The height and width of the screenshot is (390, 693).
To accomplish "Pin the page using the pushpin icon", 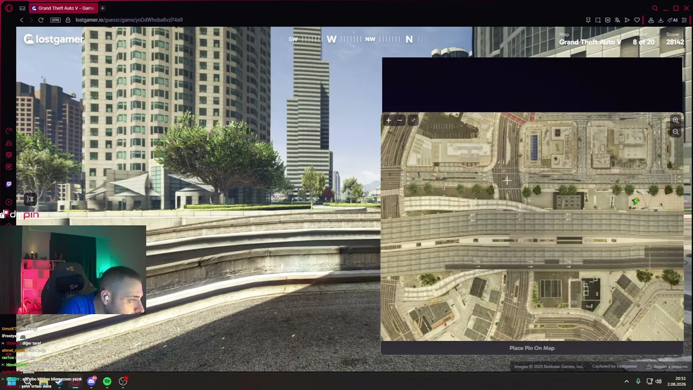I will coord(588,20).
